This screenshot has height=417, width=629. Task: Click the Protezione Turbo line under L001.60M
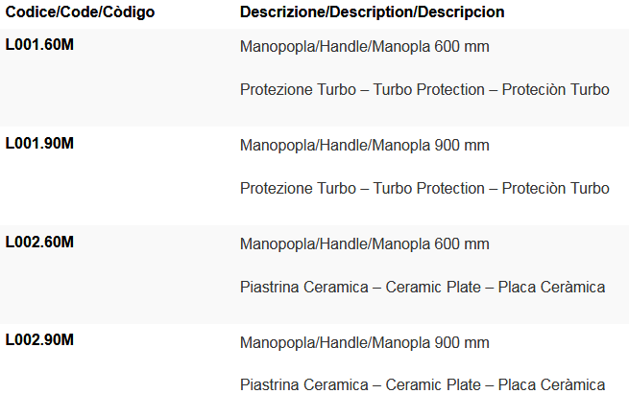[x=424, y=90]
